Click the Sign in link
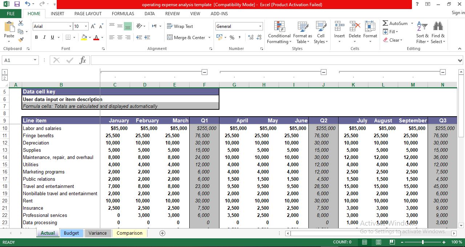The image size is (465, 247). pos(457,12)
